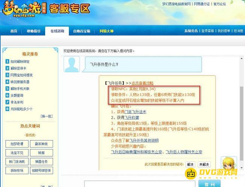This screenshot has width=245, height=187.
Task: Mark the reply as 未解决
Action: click(x=204, y=164)
